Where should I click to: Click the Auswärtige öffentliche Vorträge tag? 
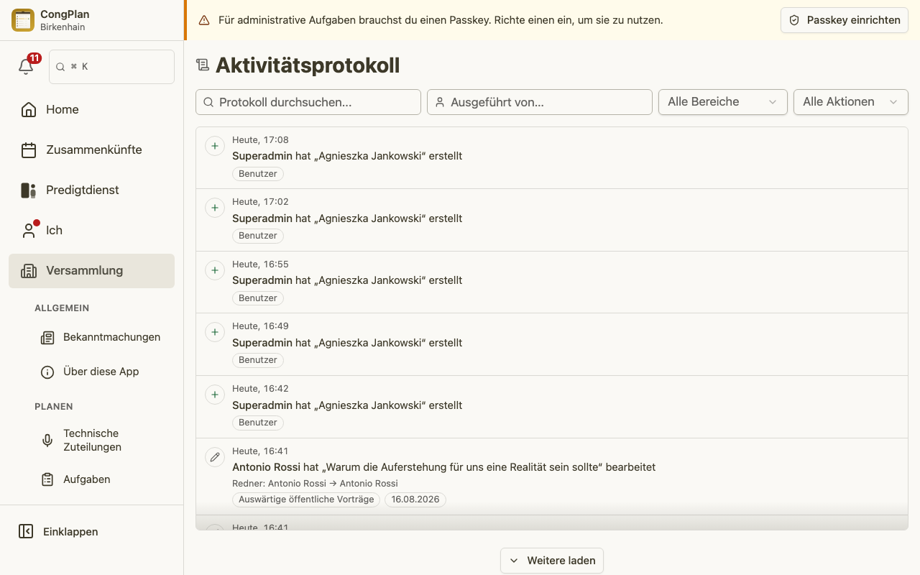pyautogui.click(x=306, y=500)
